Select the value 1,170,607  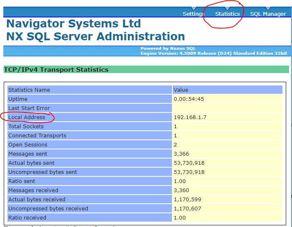187,208
